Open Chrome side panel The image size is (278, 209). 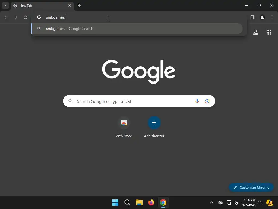pyautogui.click(x=252, y=17)
